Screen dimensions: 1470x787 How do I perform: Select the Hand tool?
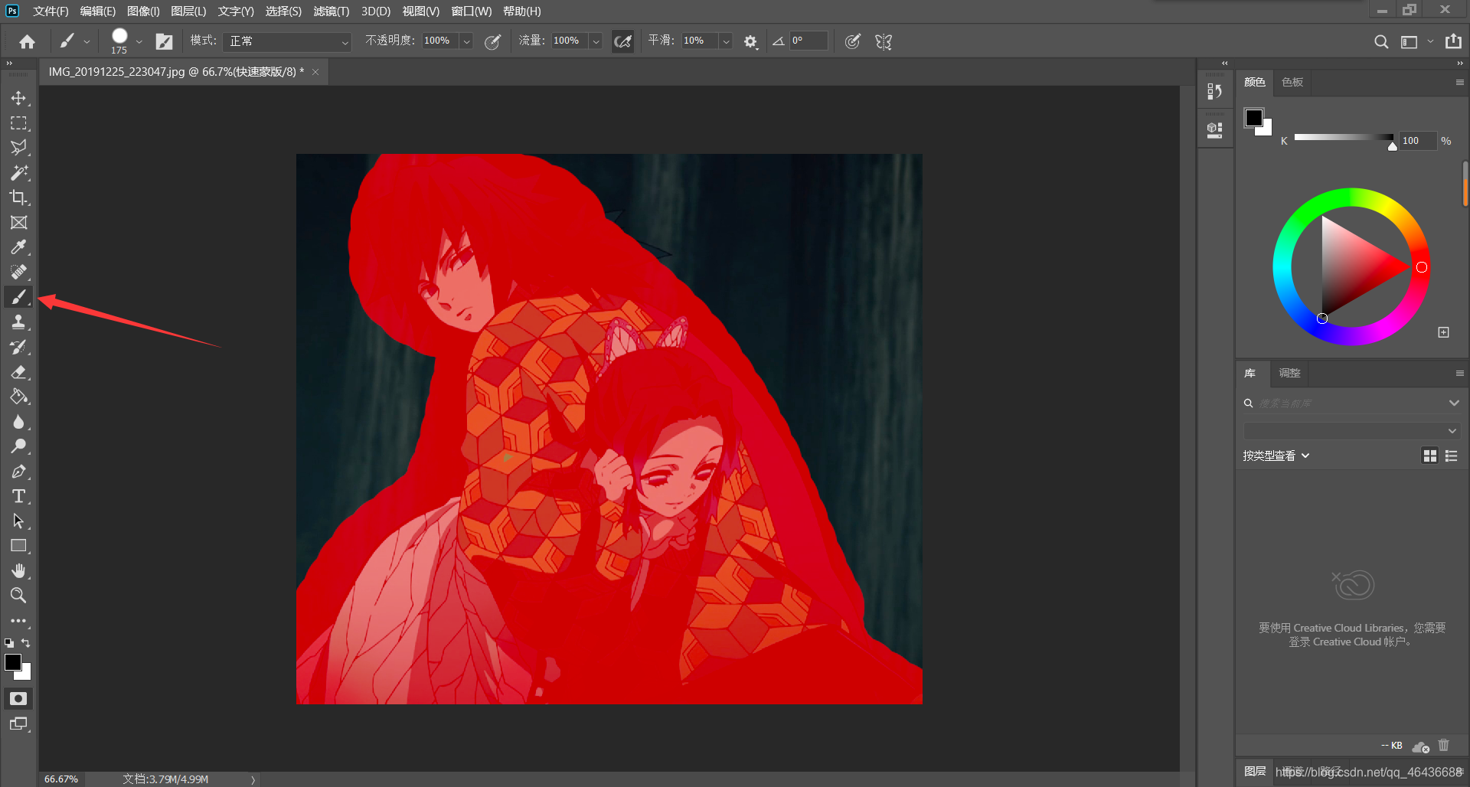[x=18, y=570]
